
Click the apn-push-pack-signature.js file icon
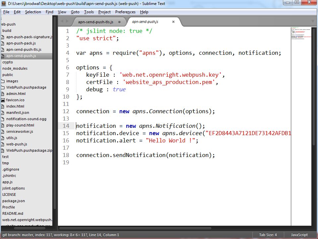pos(2,37)
